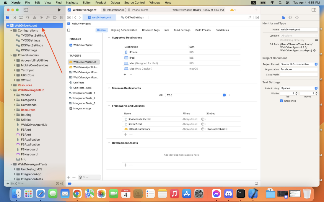Click the Class Prefix field
Image resolution: width=324 pixels, height=202 pixels.
click(299, 75)
